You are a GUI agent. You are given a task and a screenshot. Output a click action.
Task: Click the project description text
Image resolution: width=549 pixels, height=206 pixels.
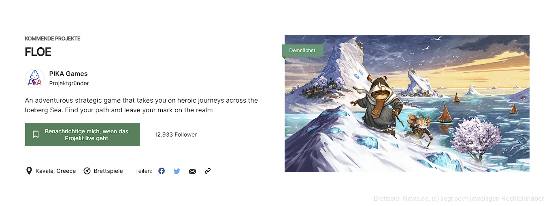(141, 105)
